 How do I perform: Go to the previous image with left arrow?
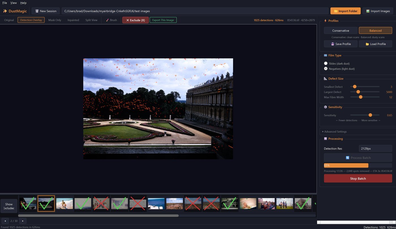pyautogui.click(x=5, y=221)
